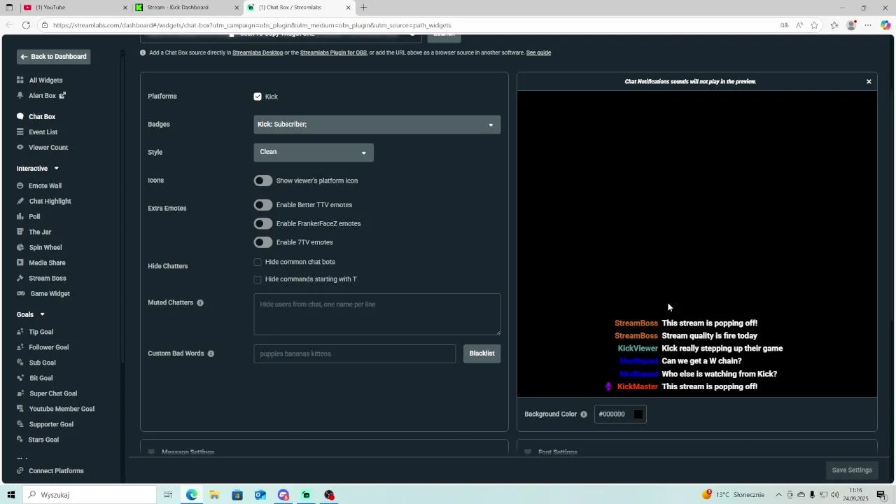Open a new browser tab
Viewport: 896px width, 504px height.
click(363, 8)
